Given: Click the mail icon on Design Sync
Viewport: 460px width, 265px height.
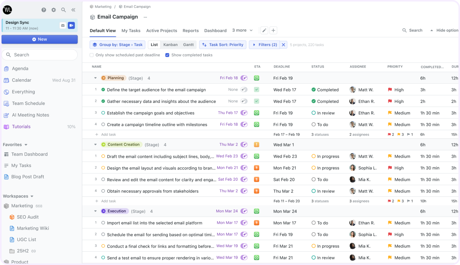Looking at the screenshot, I should [63, 25].
